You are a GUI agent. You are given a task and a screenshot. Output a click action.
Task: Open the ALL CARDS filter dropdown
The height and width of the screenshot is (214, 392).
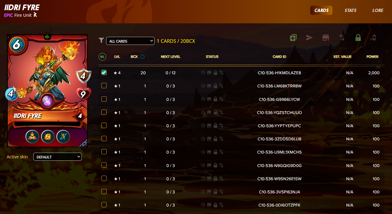[130, 41]
